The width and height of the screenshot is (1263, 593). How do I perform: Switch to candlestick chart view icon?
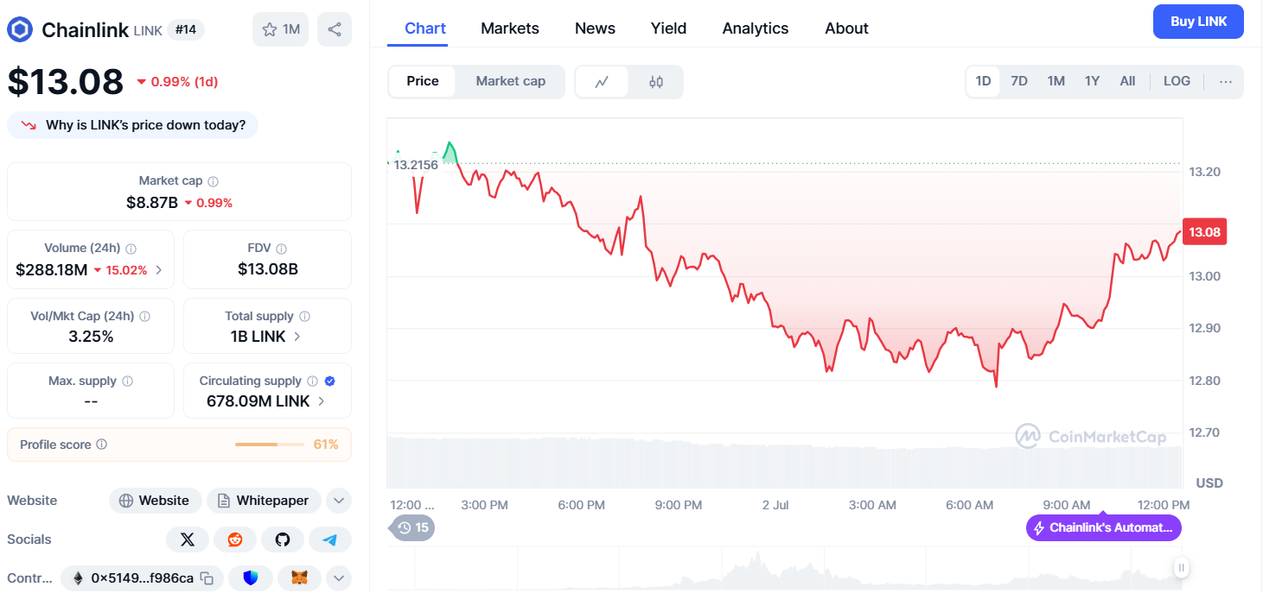(x=656, y=82)
